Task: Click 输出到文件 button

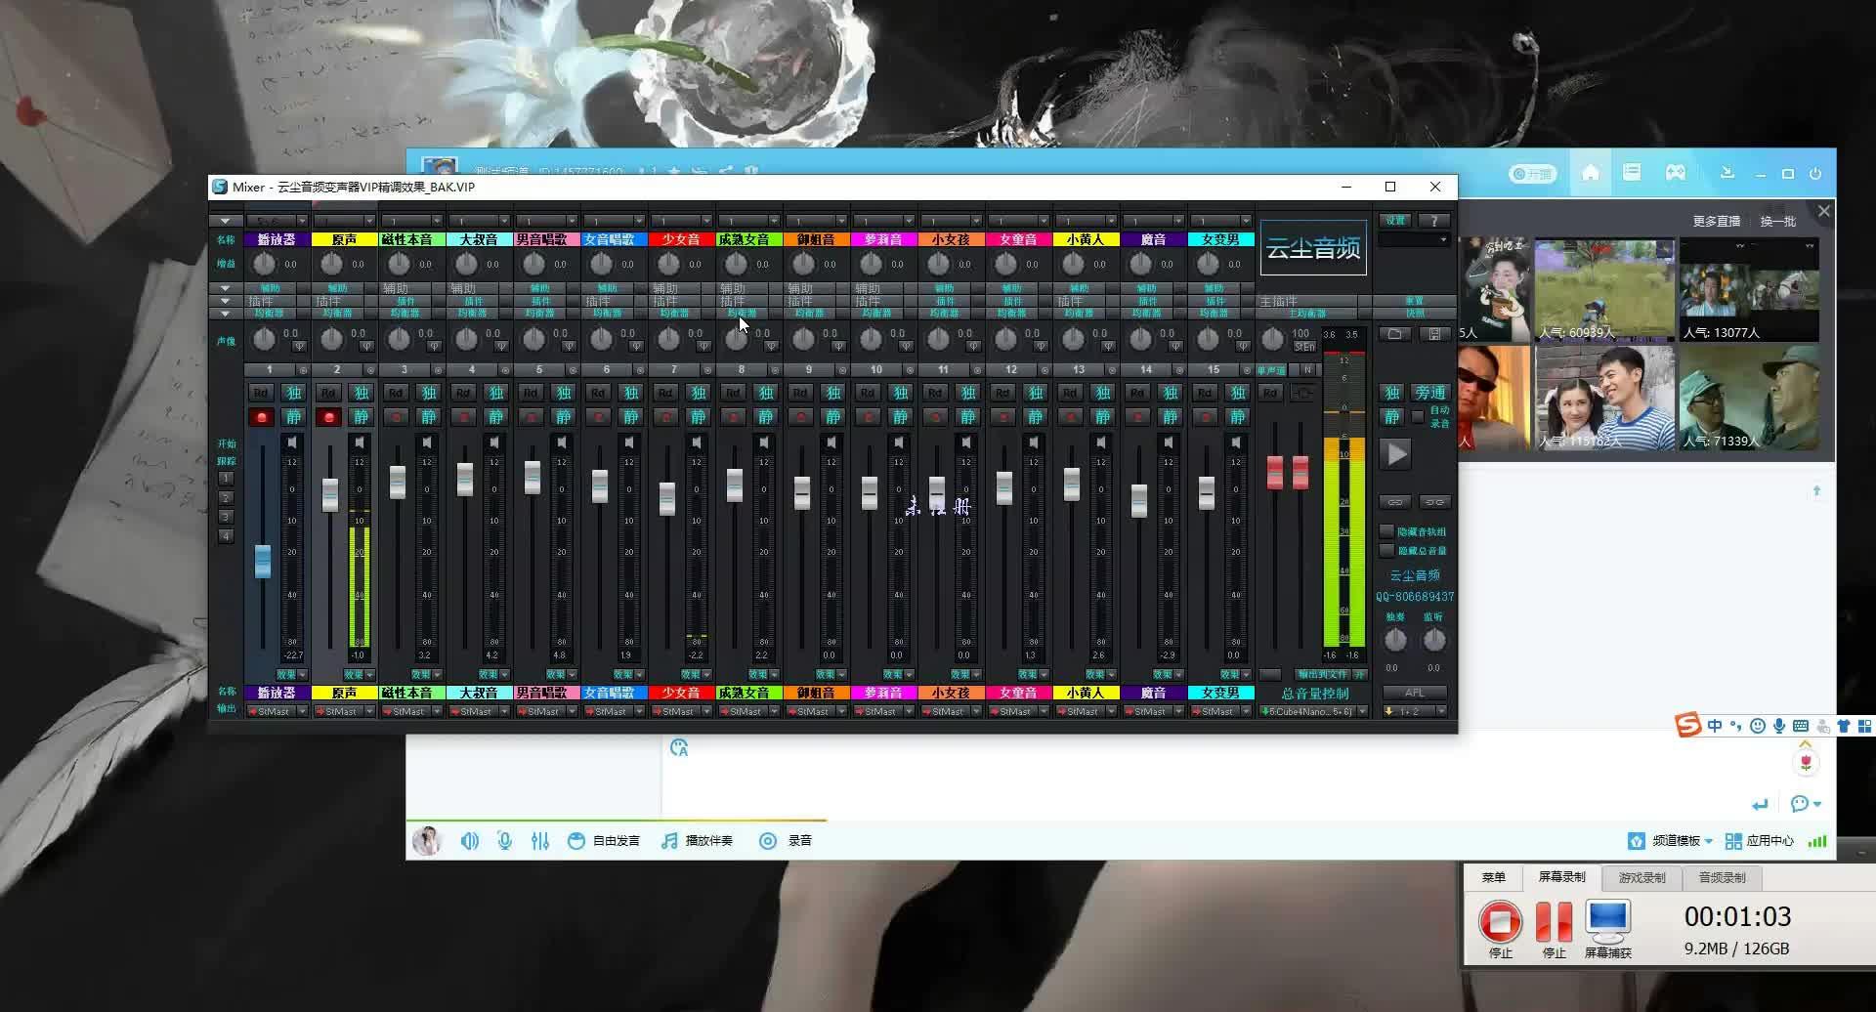Action: coord(1323,675)
